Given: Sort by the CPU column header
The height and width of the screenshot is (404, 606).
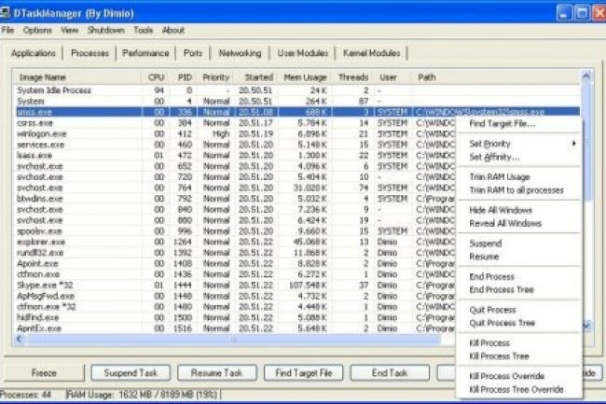Looking at the screenshot, I should pyautogui.click(x=156, y=77).
